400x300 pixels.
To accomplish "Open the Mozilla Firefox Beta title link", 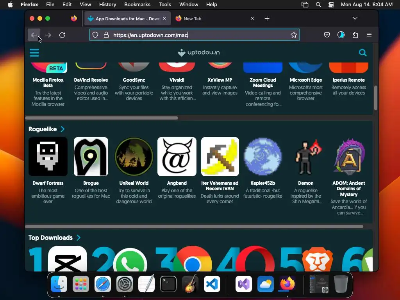I will tap(48, 83).
